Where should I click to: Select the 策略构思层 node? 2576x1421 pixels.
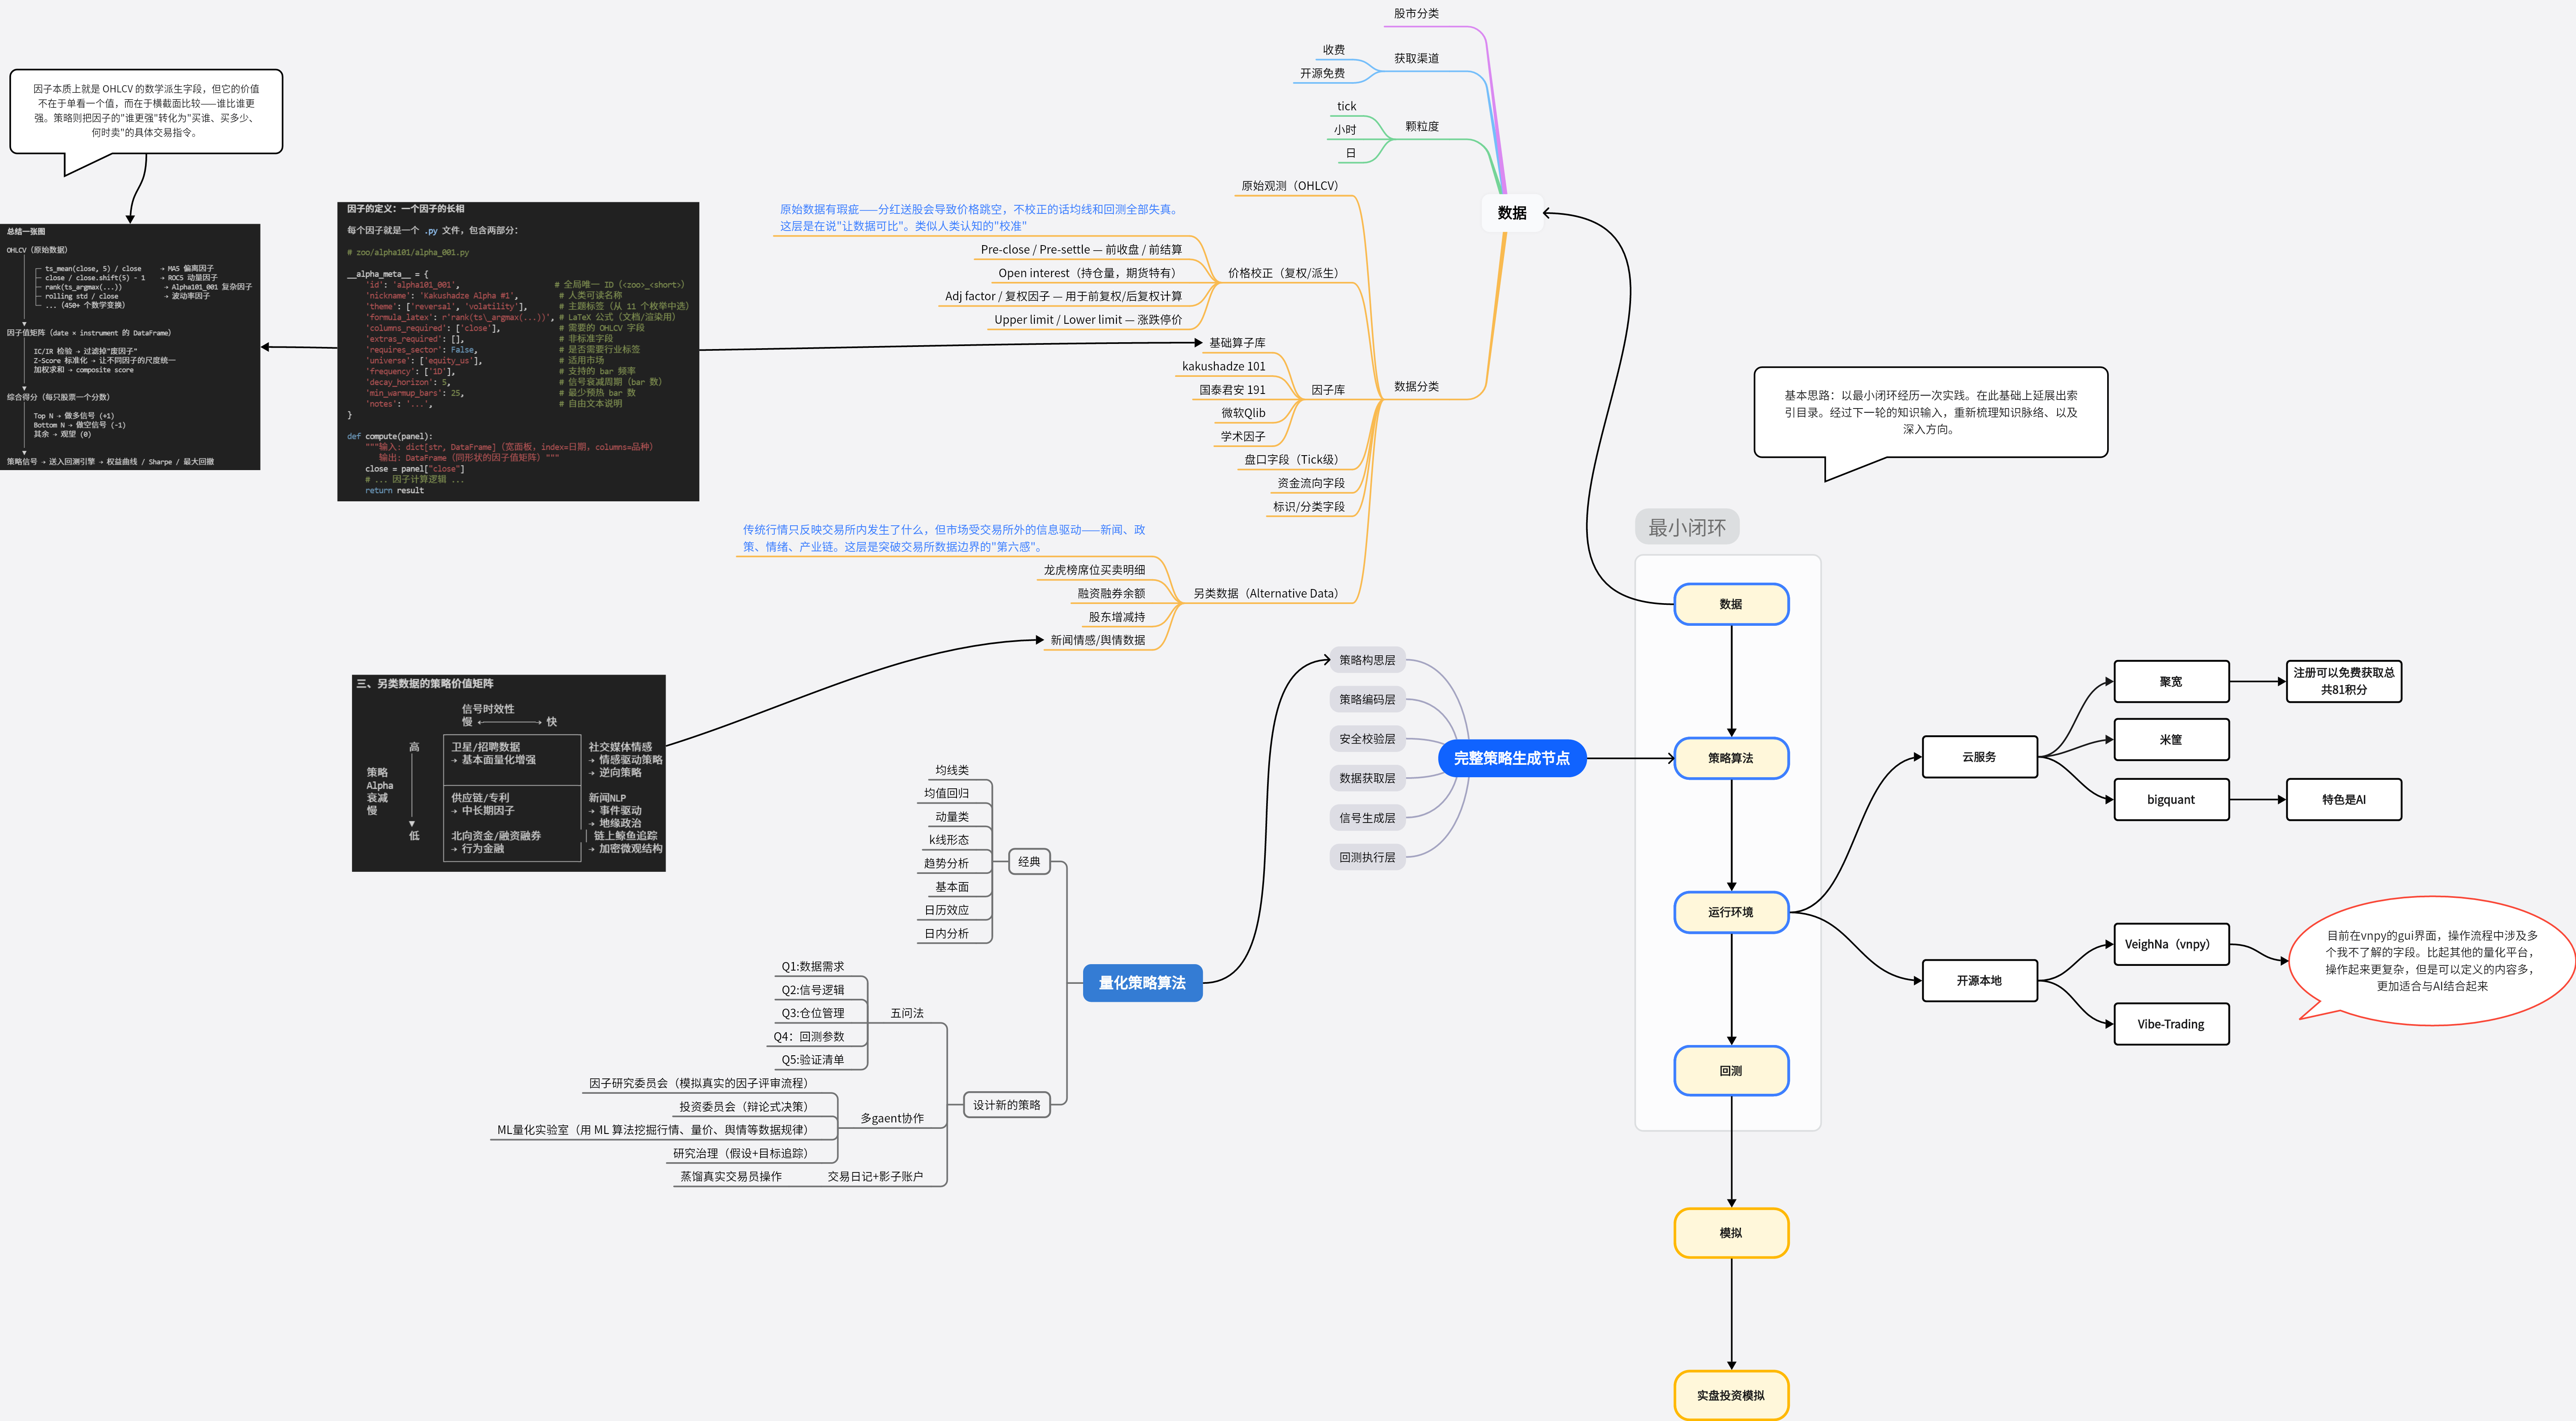pos(1367,660)
